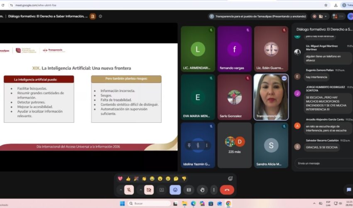This screenshot has height=208, width=353.
Task: Toggle the chat panel icon
Action: click(x=349, y=190)
